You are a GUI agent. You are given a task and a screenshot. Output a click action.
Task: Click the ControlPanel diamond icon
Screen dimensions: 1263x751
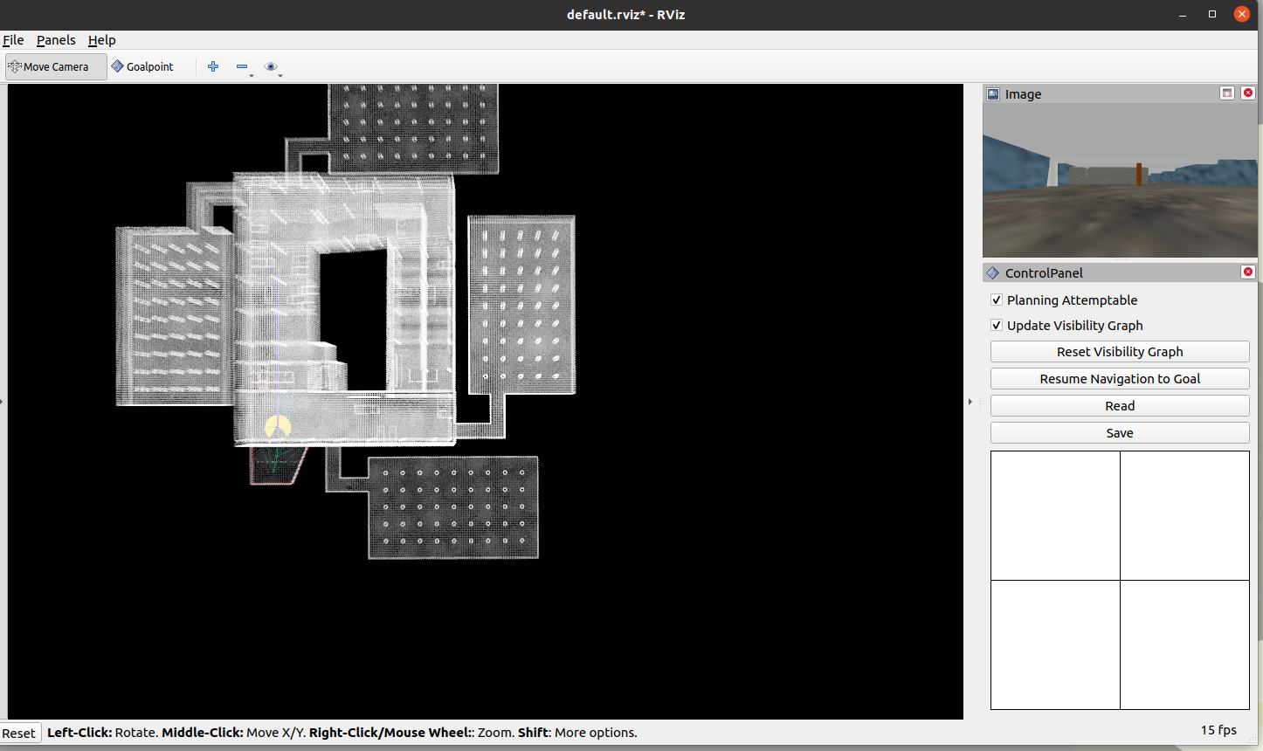[x=993, y=273]
